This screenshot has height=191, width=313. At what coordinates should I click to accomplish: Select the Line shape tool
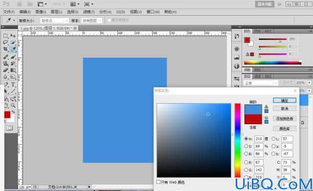coord(13,91)
